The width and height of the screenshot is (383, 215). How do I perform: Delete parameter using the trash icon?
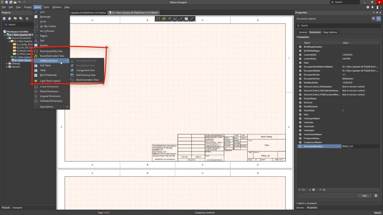376,196
